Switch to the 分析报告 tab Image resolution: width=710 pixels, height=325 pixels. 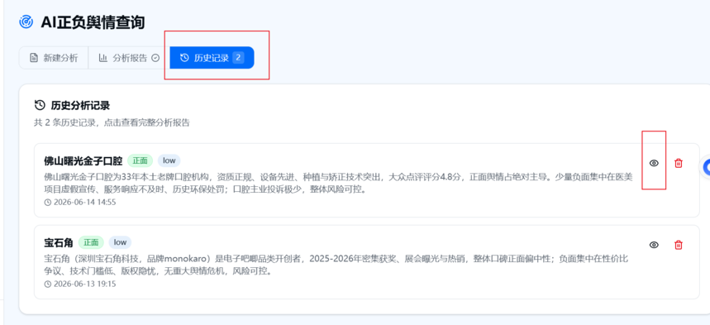(129, 58)
